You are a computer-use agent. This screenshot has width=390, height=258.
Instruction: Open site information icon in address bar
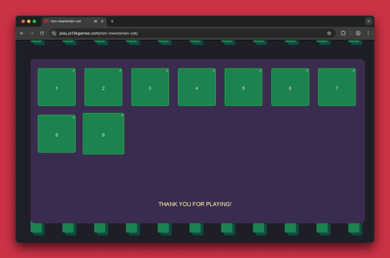point(54,33)
